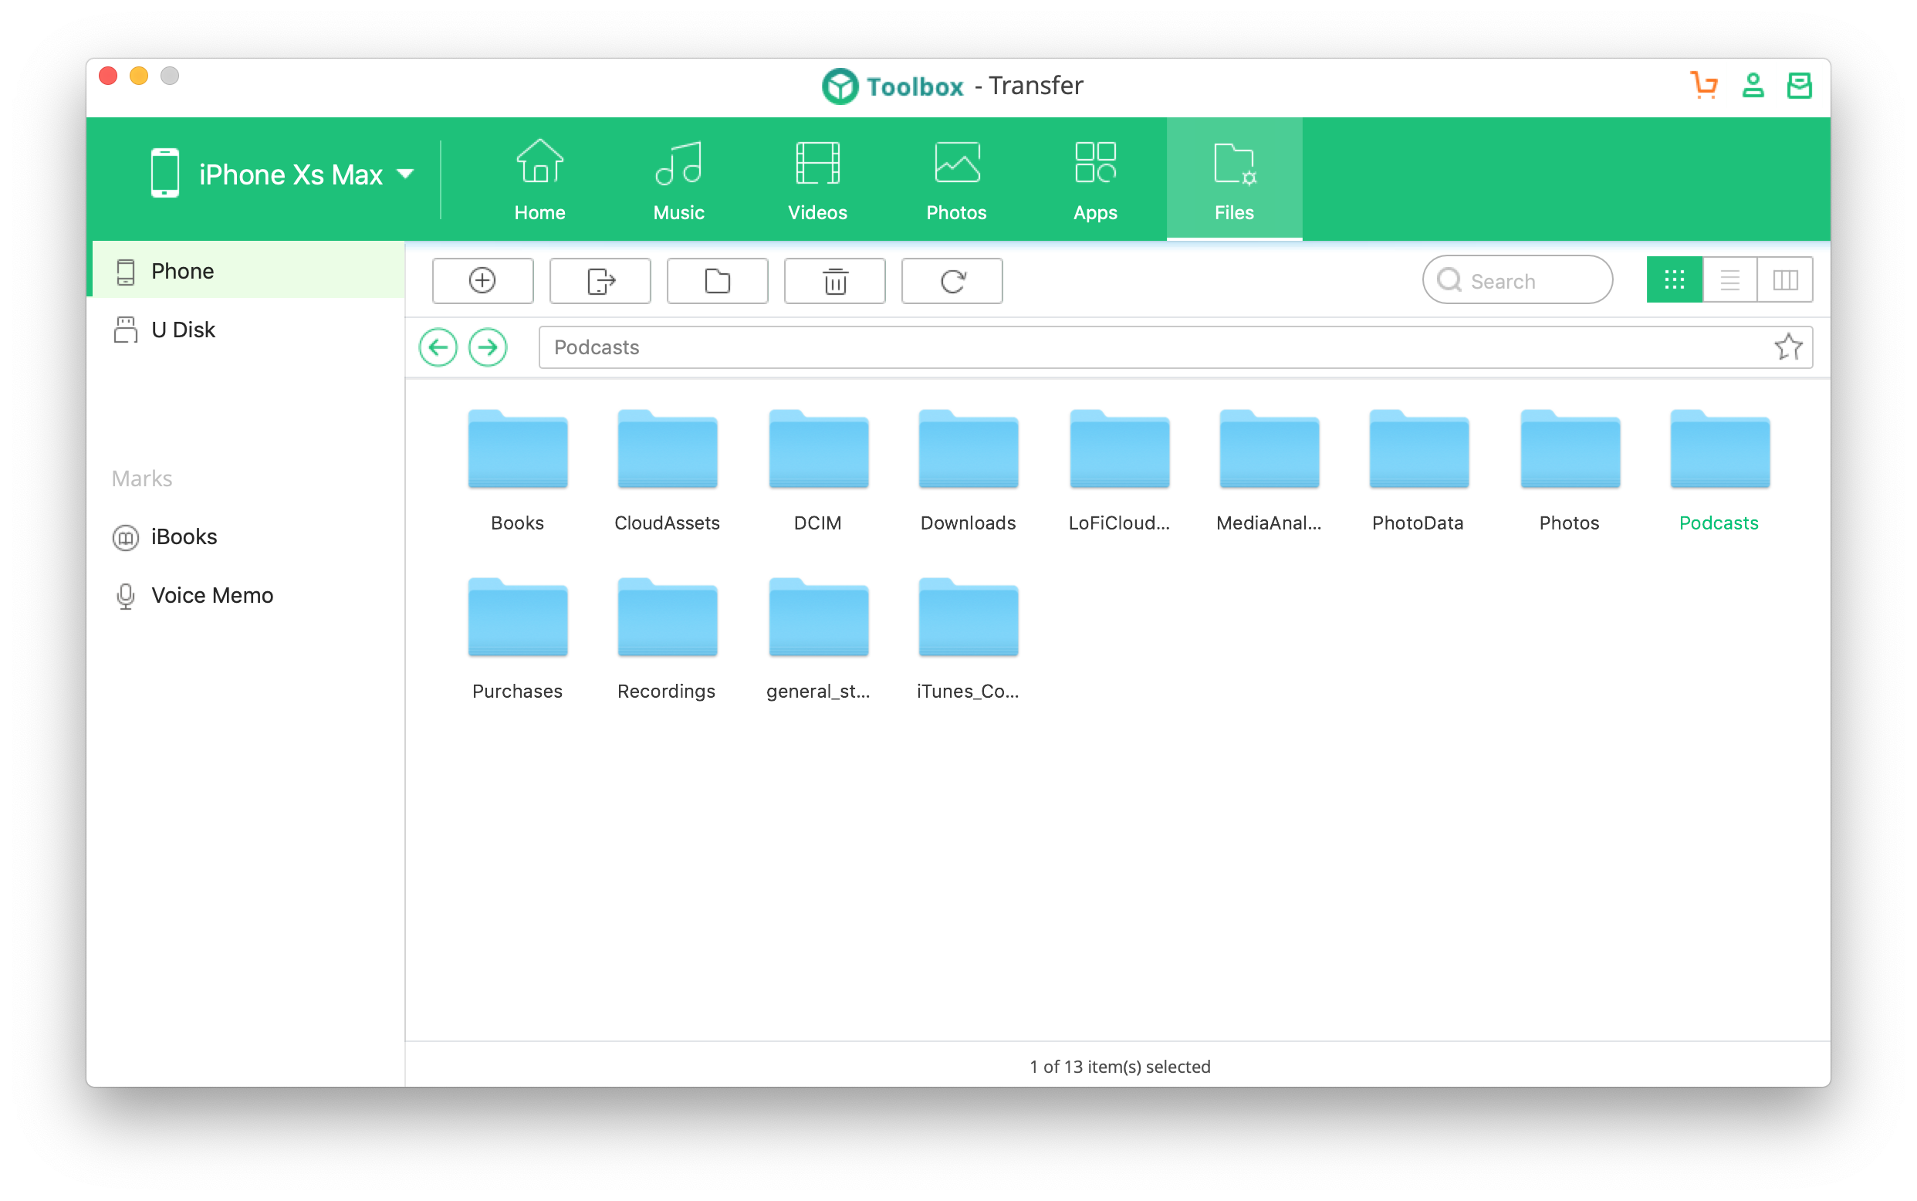This screenshot has width=1917, height=1201.
Task: Click the add (plus) toolbar button
Action: (x=482, y=280)
